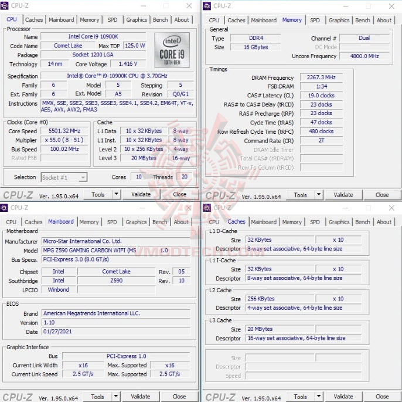Open Tools dropdown arrow in Caches window

319,396
